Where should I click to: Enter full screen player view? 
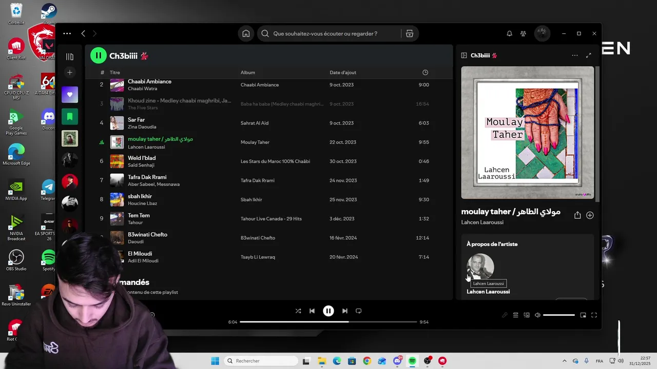click(594, 315)
